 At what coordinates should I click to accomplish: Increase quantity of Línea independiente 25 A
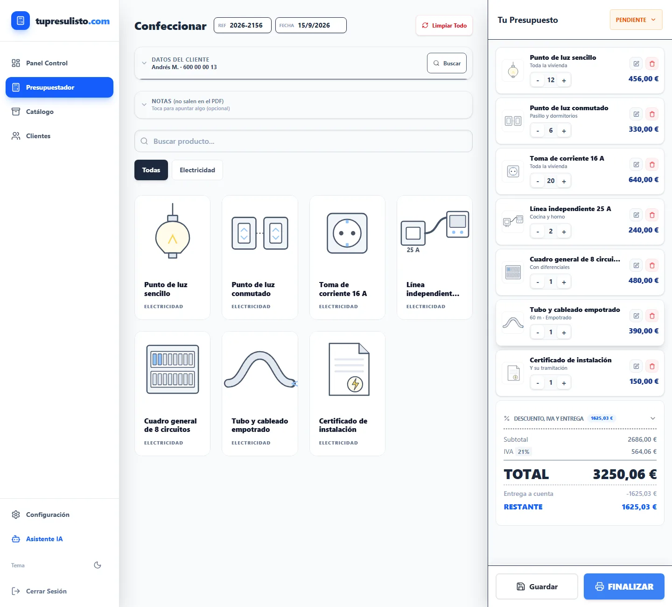(x=564, y=232)
